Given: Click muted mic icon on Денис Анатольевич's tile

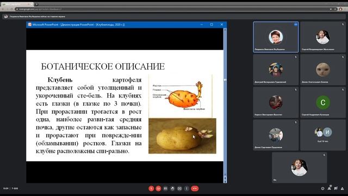Looking at the screenshot, I should [x=343, y=57].
